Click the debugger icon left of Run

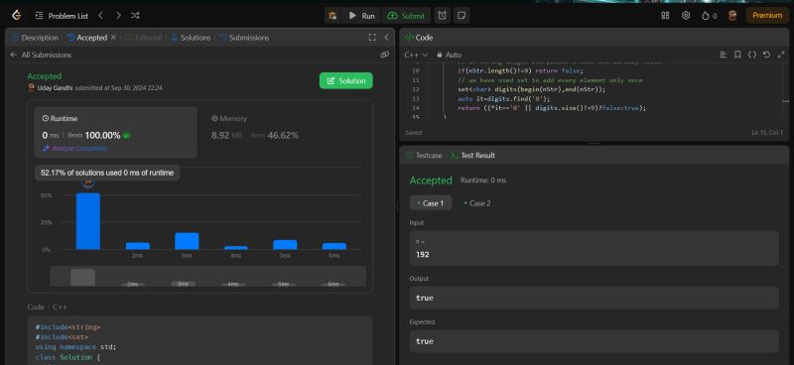click(x=333, y=16)
